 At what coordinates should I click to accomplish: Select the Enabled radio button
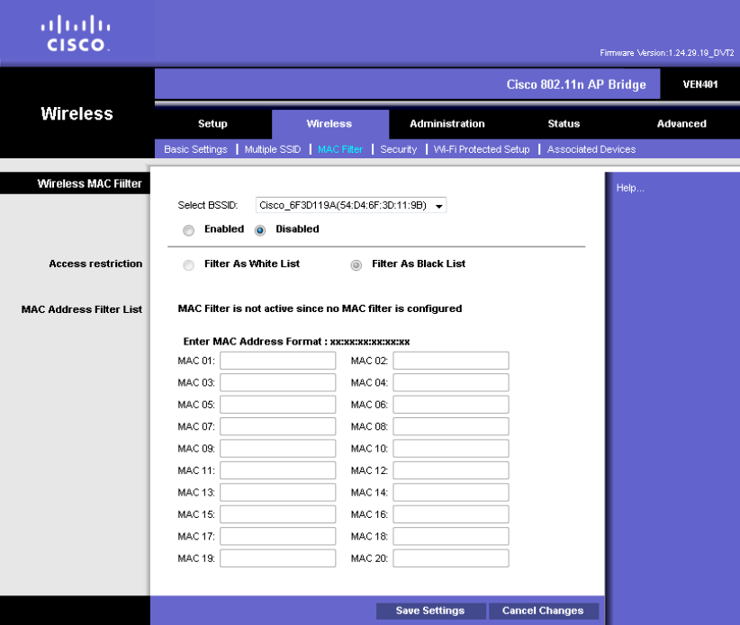pyautogui.click(x=189, y=230)
